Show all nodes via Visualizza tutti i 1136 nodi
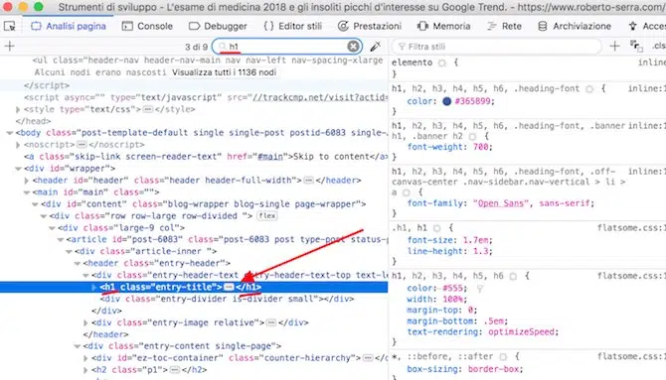Viewport: 666px width, 380px height. pos(225,72)
